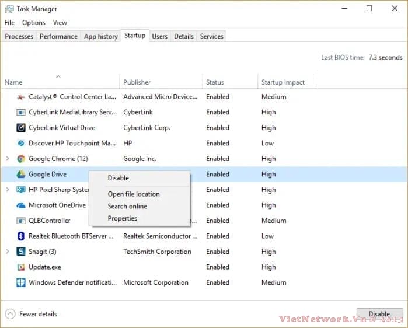Click Enabled status in Update.exe row
Image resolution: width=408 pixels, height=328 pixels.
(x=218, y=267)
